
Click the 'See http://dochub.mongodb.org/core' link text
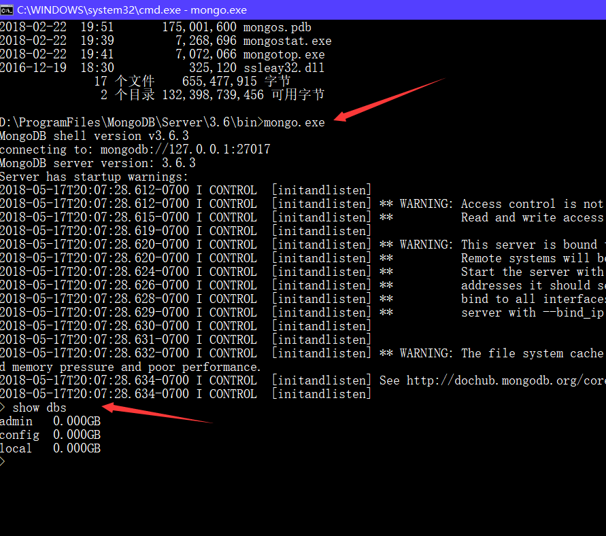point(493,380)
